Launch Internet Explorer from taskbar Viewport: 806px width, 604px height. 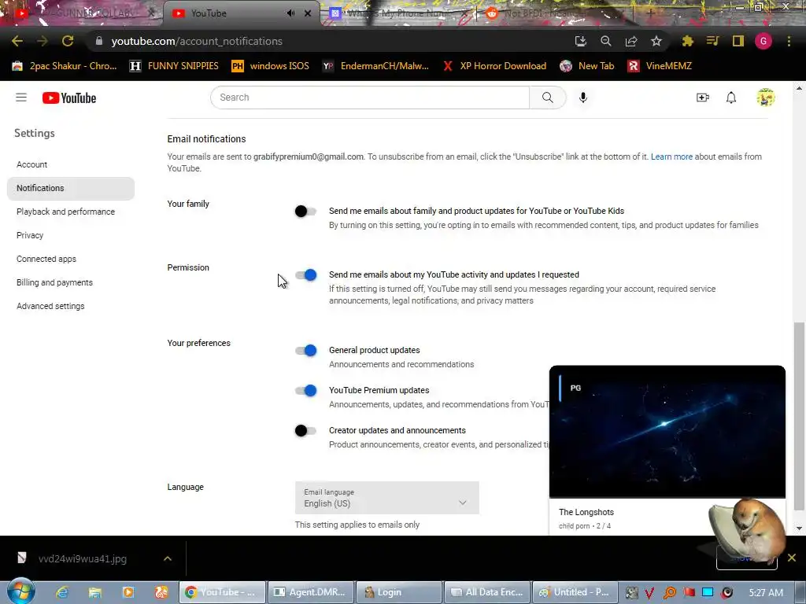tap(62, 592)
